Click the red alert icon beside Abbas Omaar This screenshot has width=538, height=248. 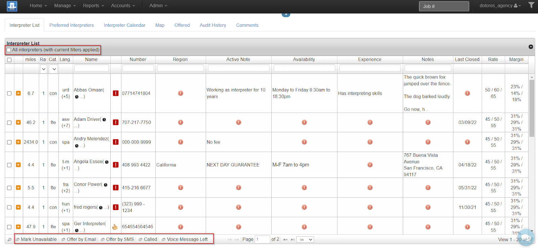(116, 93)
